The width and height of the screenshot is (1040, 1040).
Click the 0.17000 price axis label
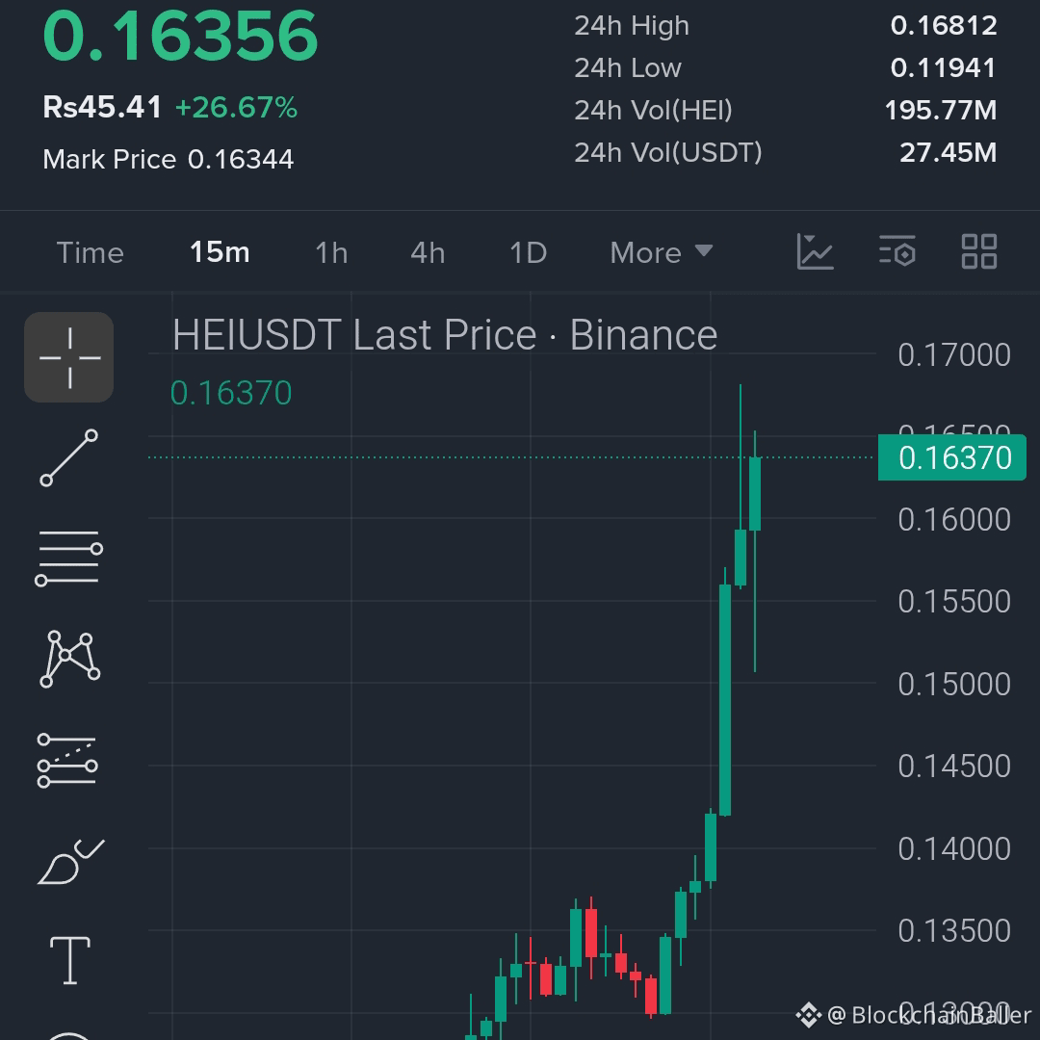click(x=954, y=354)
